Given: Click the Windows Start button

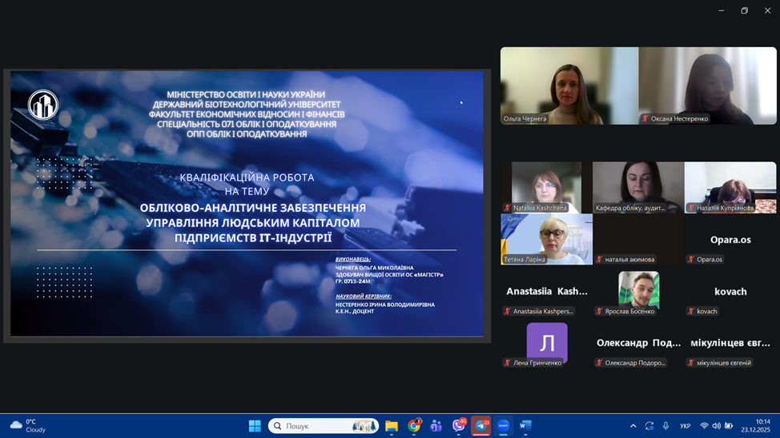Looking at the screenshot, I should pos(255,426).
